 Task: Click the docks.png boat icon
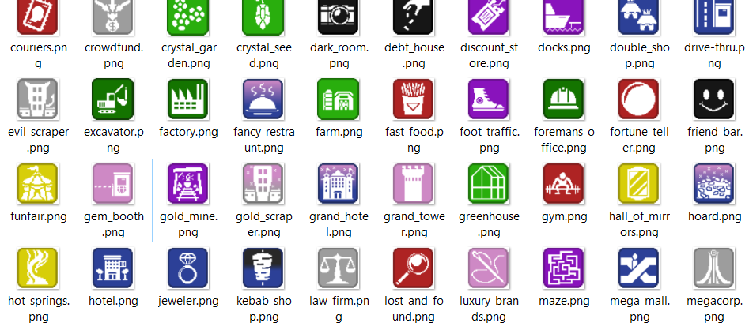(564, 17)
